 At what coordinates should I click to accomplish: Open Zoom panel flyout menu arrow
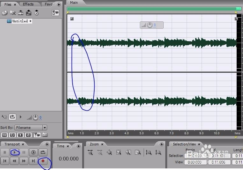click(x=162, y=144)
